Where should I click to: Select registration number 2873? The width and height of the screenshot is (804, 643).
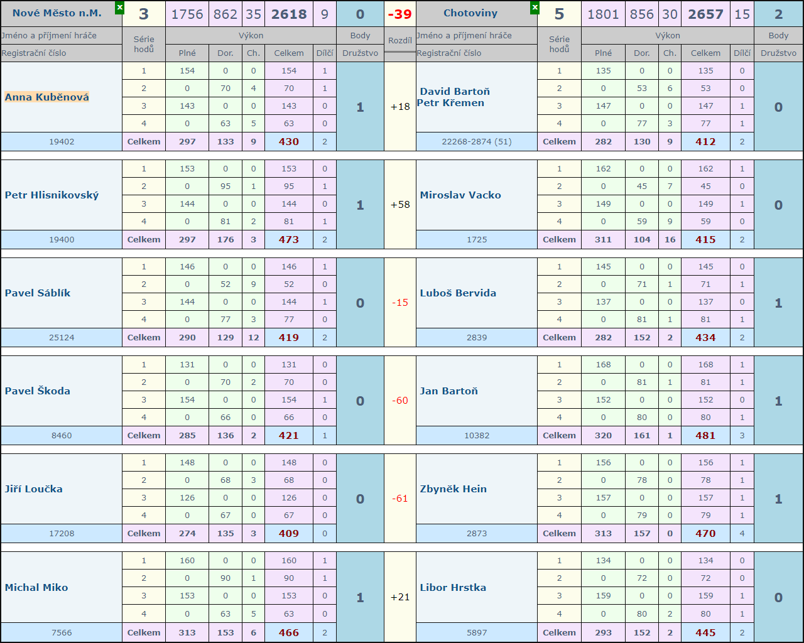click(477, 534)
